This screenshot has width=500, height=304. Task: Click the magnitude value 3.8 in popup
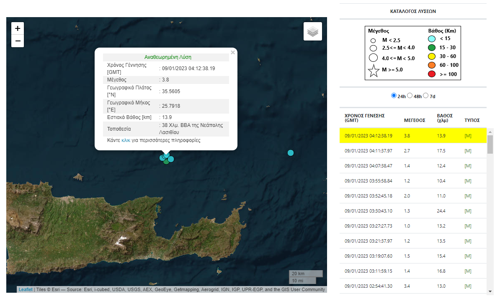[x=165, y=80]
